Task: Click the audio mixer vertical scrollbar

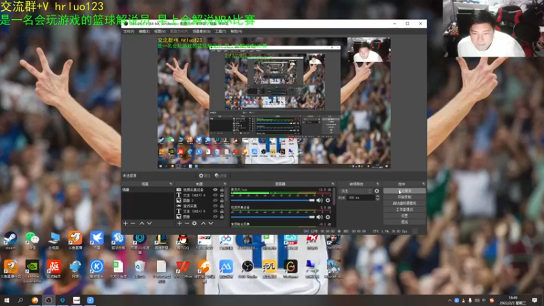Action: pos(334,197)
